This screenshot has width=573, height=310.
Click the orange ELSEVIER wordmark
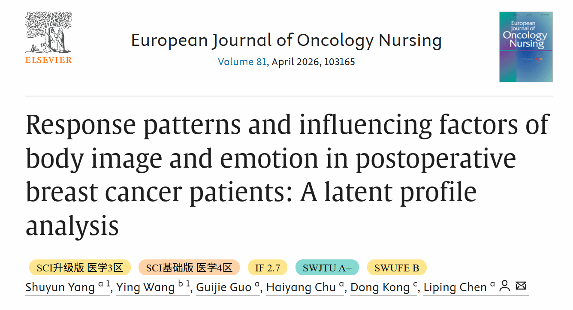pos(49,60)
